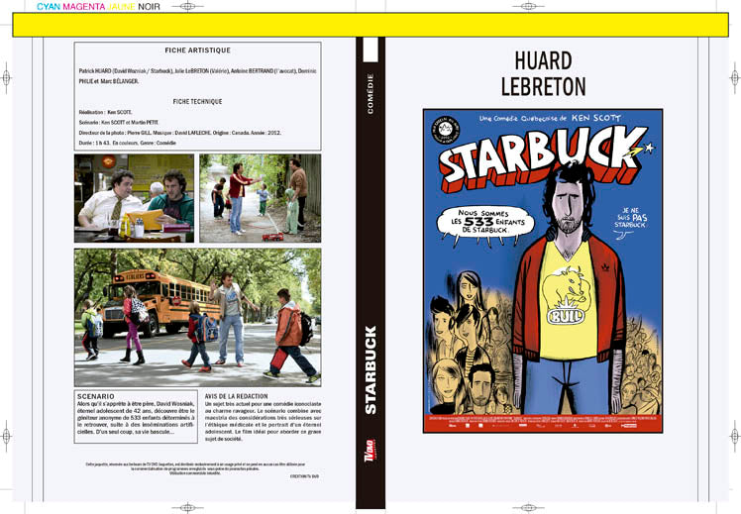The width and height of the screenshot is (741, 514).
Task: Open the diner photo of two men
Action: (134, 198)
